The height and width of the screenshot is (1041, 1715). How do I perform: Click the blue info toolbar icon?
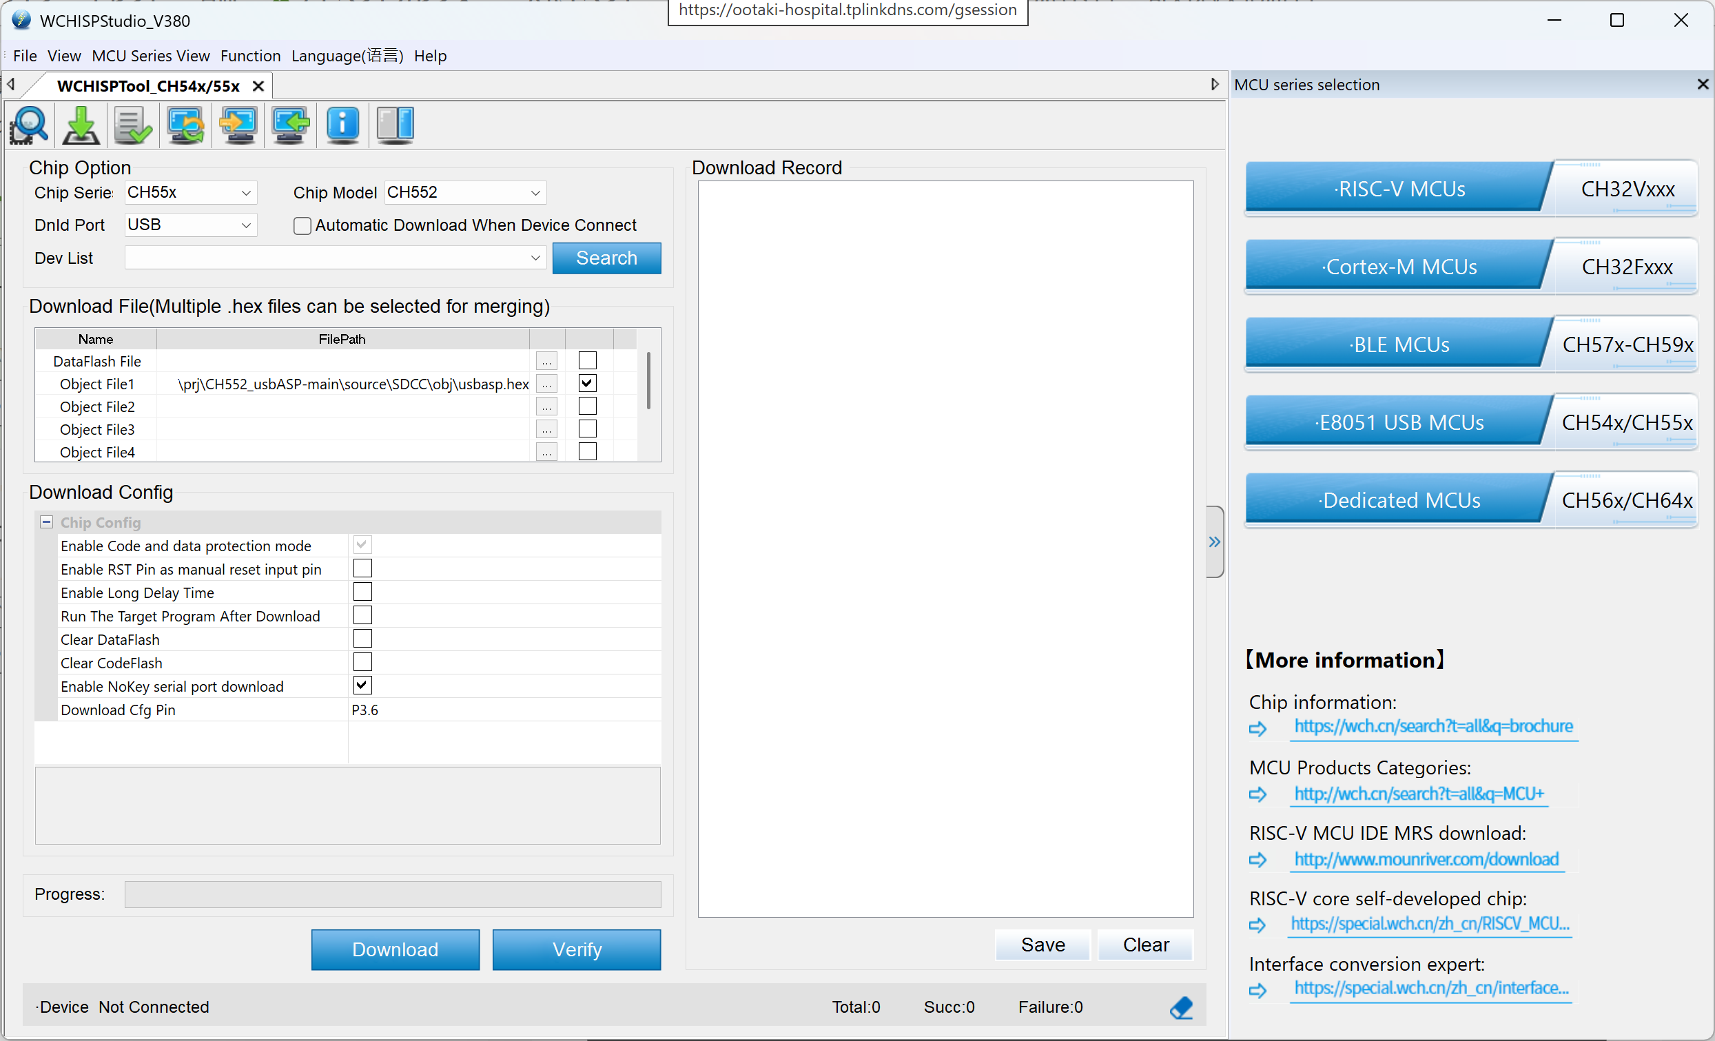[342, 125]
